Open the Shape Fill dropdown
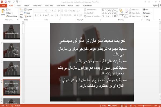The width and height of the screenshot is (161, 107). [134, 10]
